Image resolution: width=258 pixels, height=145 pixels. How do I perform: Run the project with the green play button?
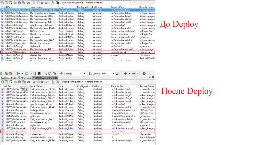18,73
